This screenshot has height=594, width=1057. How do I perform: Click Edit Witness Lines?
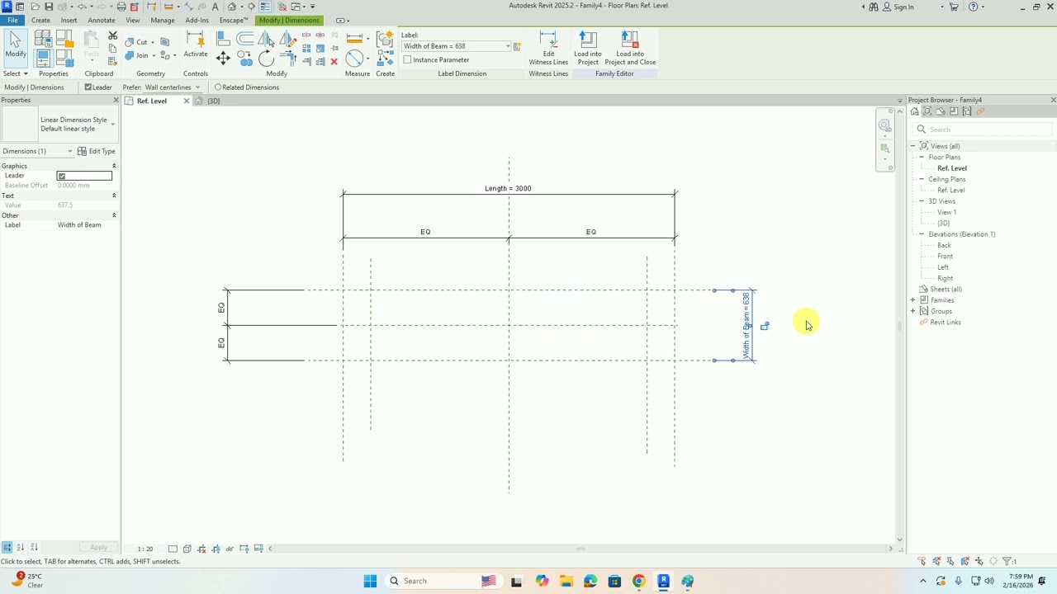tap(548, 48)
